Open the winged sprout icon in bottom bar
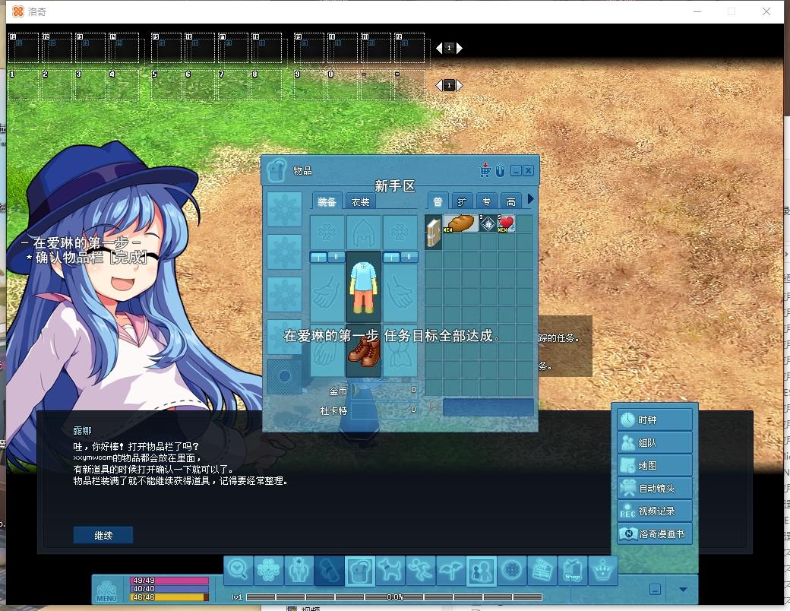The image size is (790, 611). (451, 571)
